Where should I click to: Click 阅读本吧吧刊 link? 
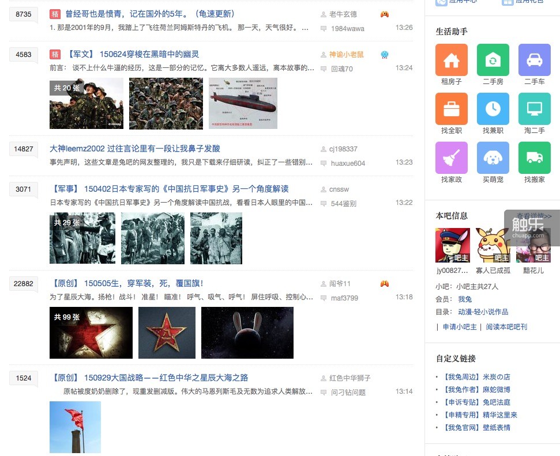[506, 327]
